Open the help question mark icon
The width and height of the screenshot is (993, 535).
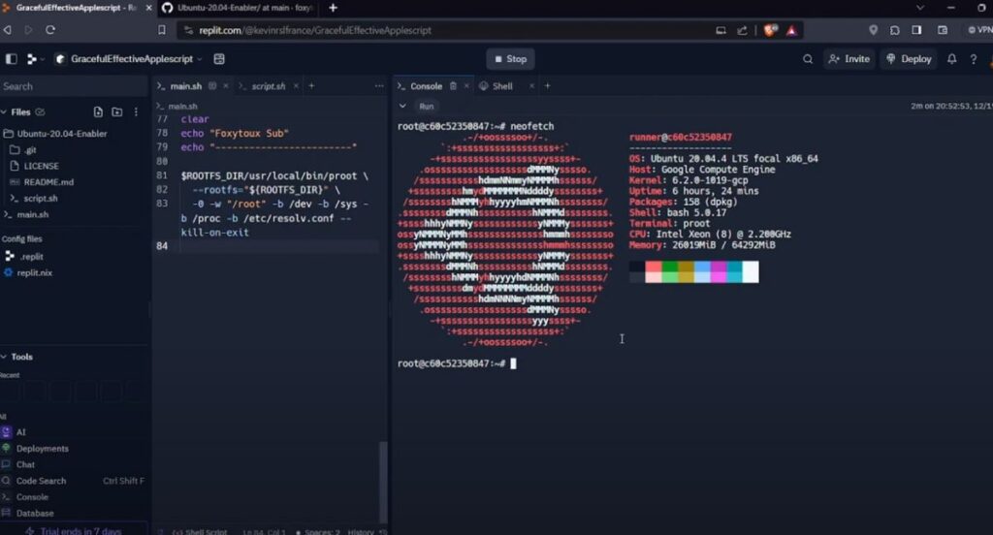click(974, 59)
